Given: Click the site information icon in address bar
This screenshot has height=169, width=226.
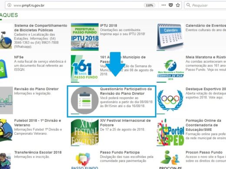Looking at the screenshot, I should pos(10,5).
